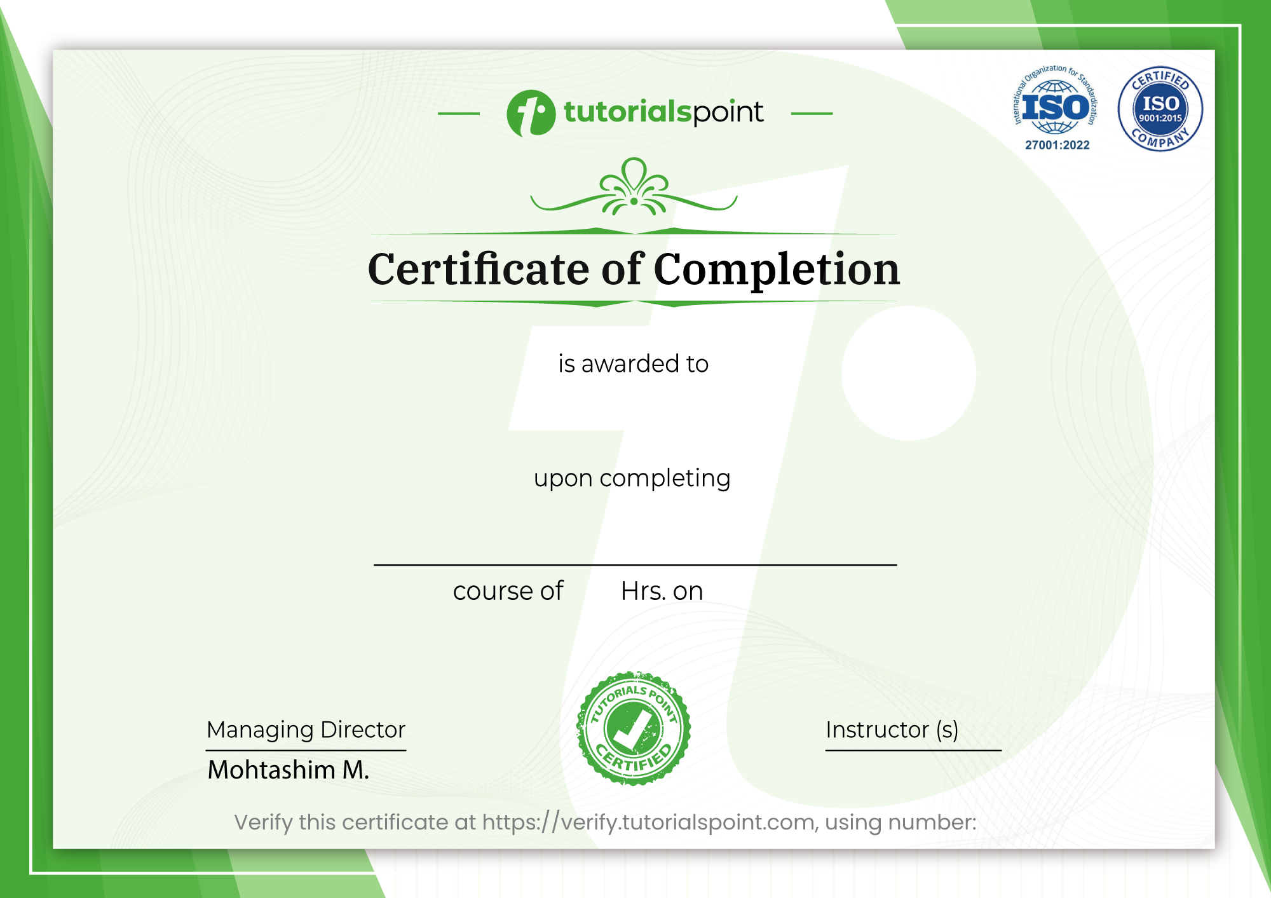Click the 'is awarded to' text
Screen dimensions: 1271x898
633,364
